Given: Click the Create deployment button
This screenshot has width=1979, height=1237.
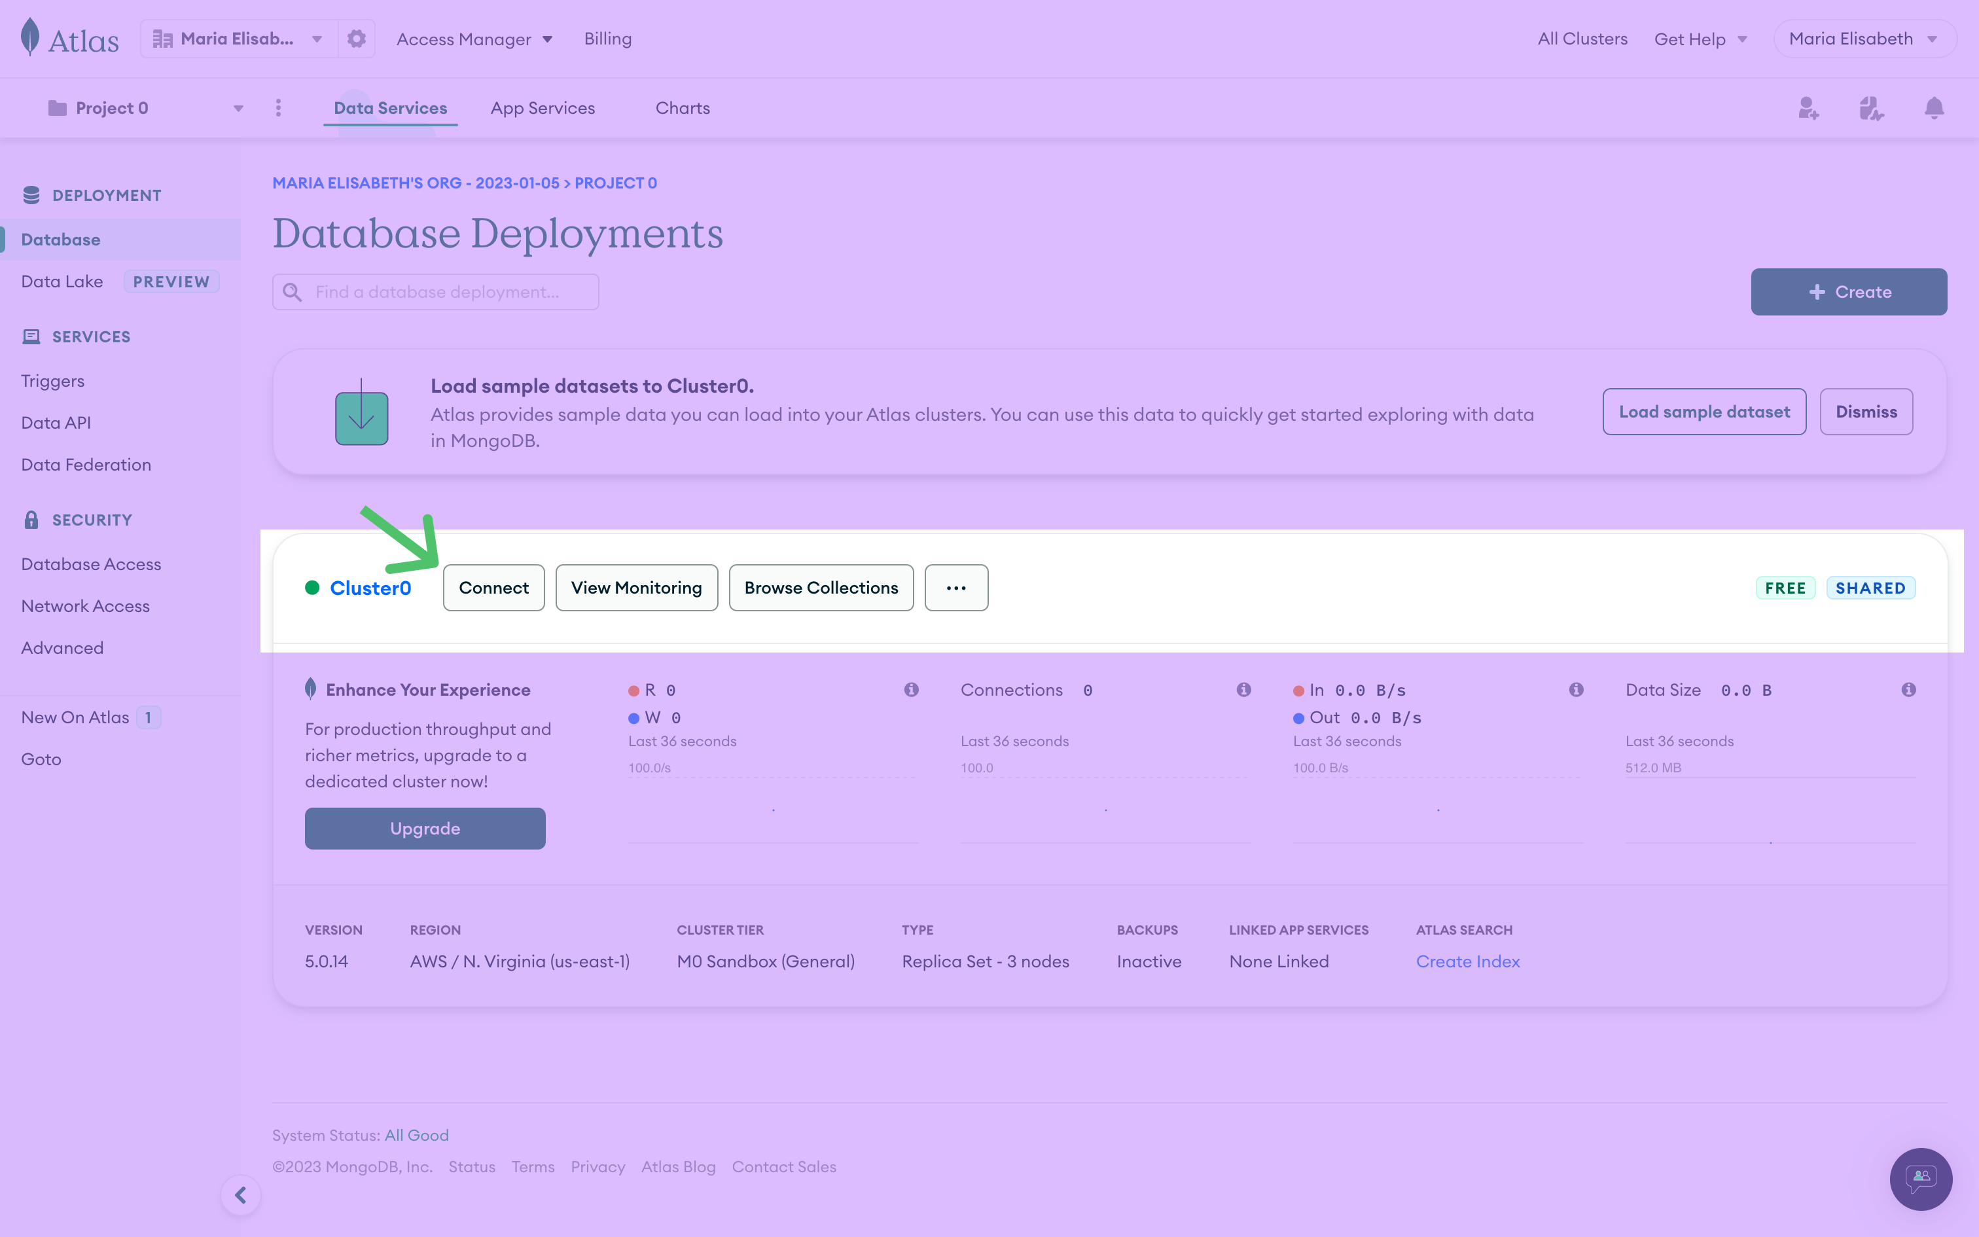Looking at the screenshot, I should point(1849,292).
